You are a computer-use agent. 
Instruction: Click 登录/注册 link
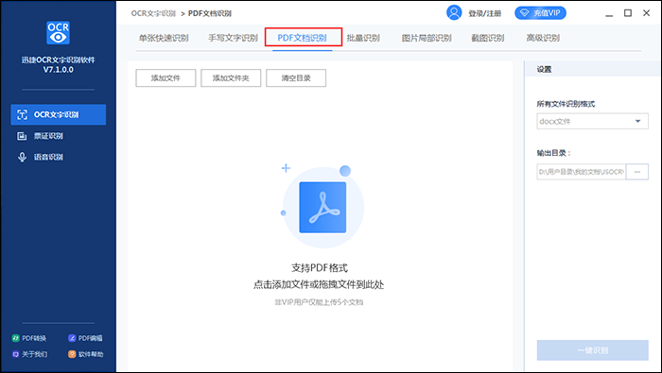coord(484,13)
